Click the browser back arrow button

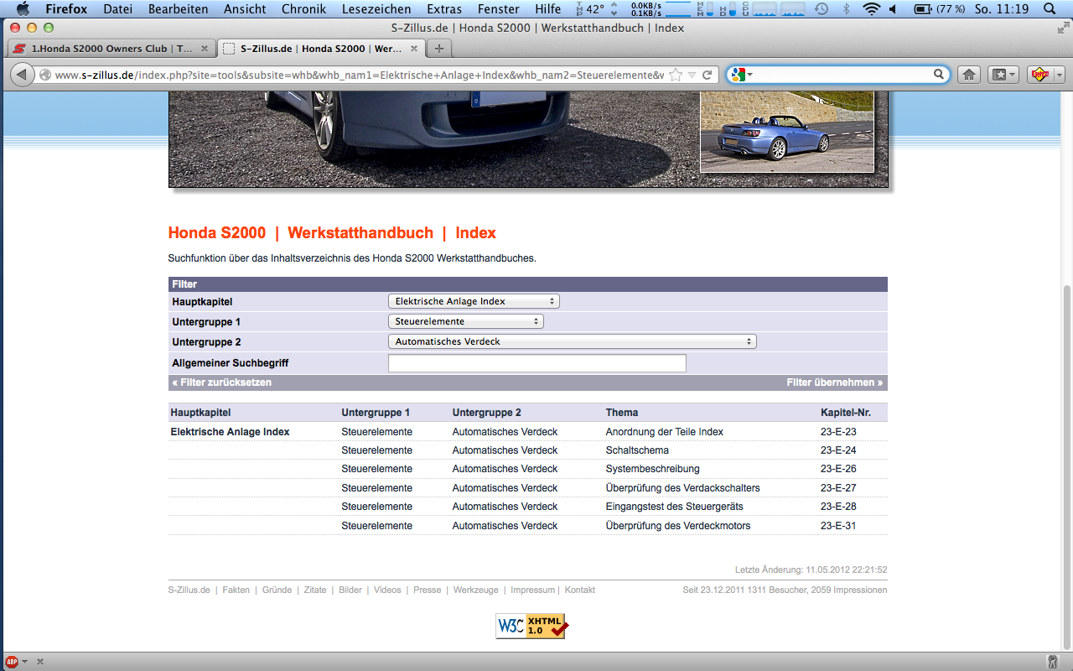(x=22, y=75)
